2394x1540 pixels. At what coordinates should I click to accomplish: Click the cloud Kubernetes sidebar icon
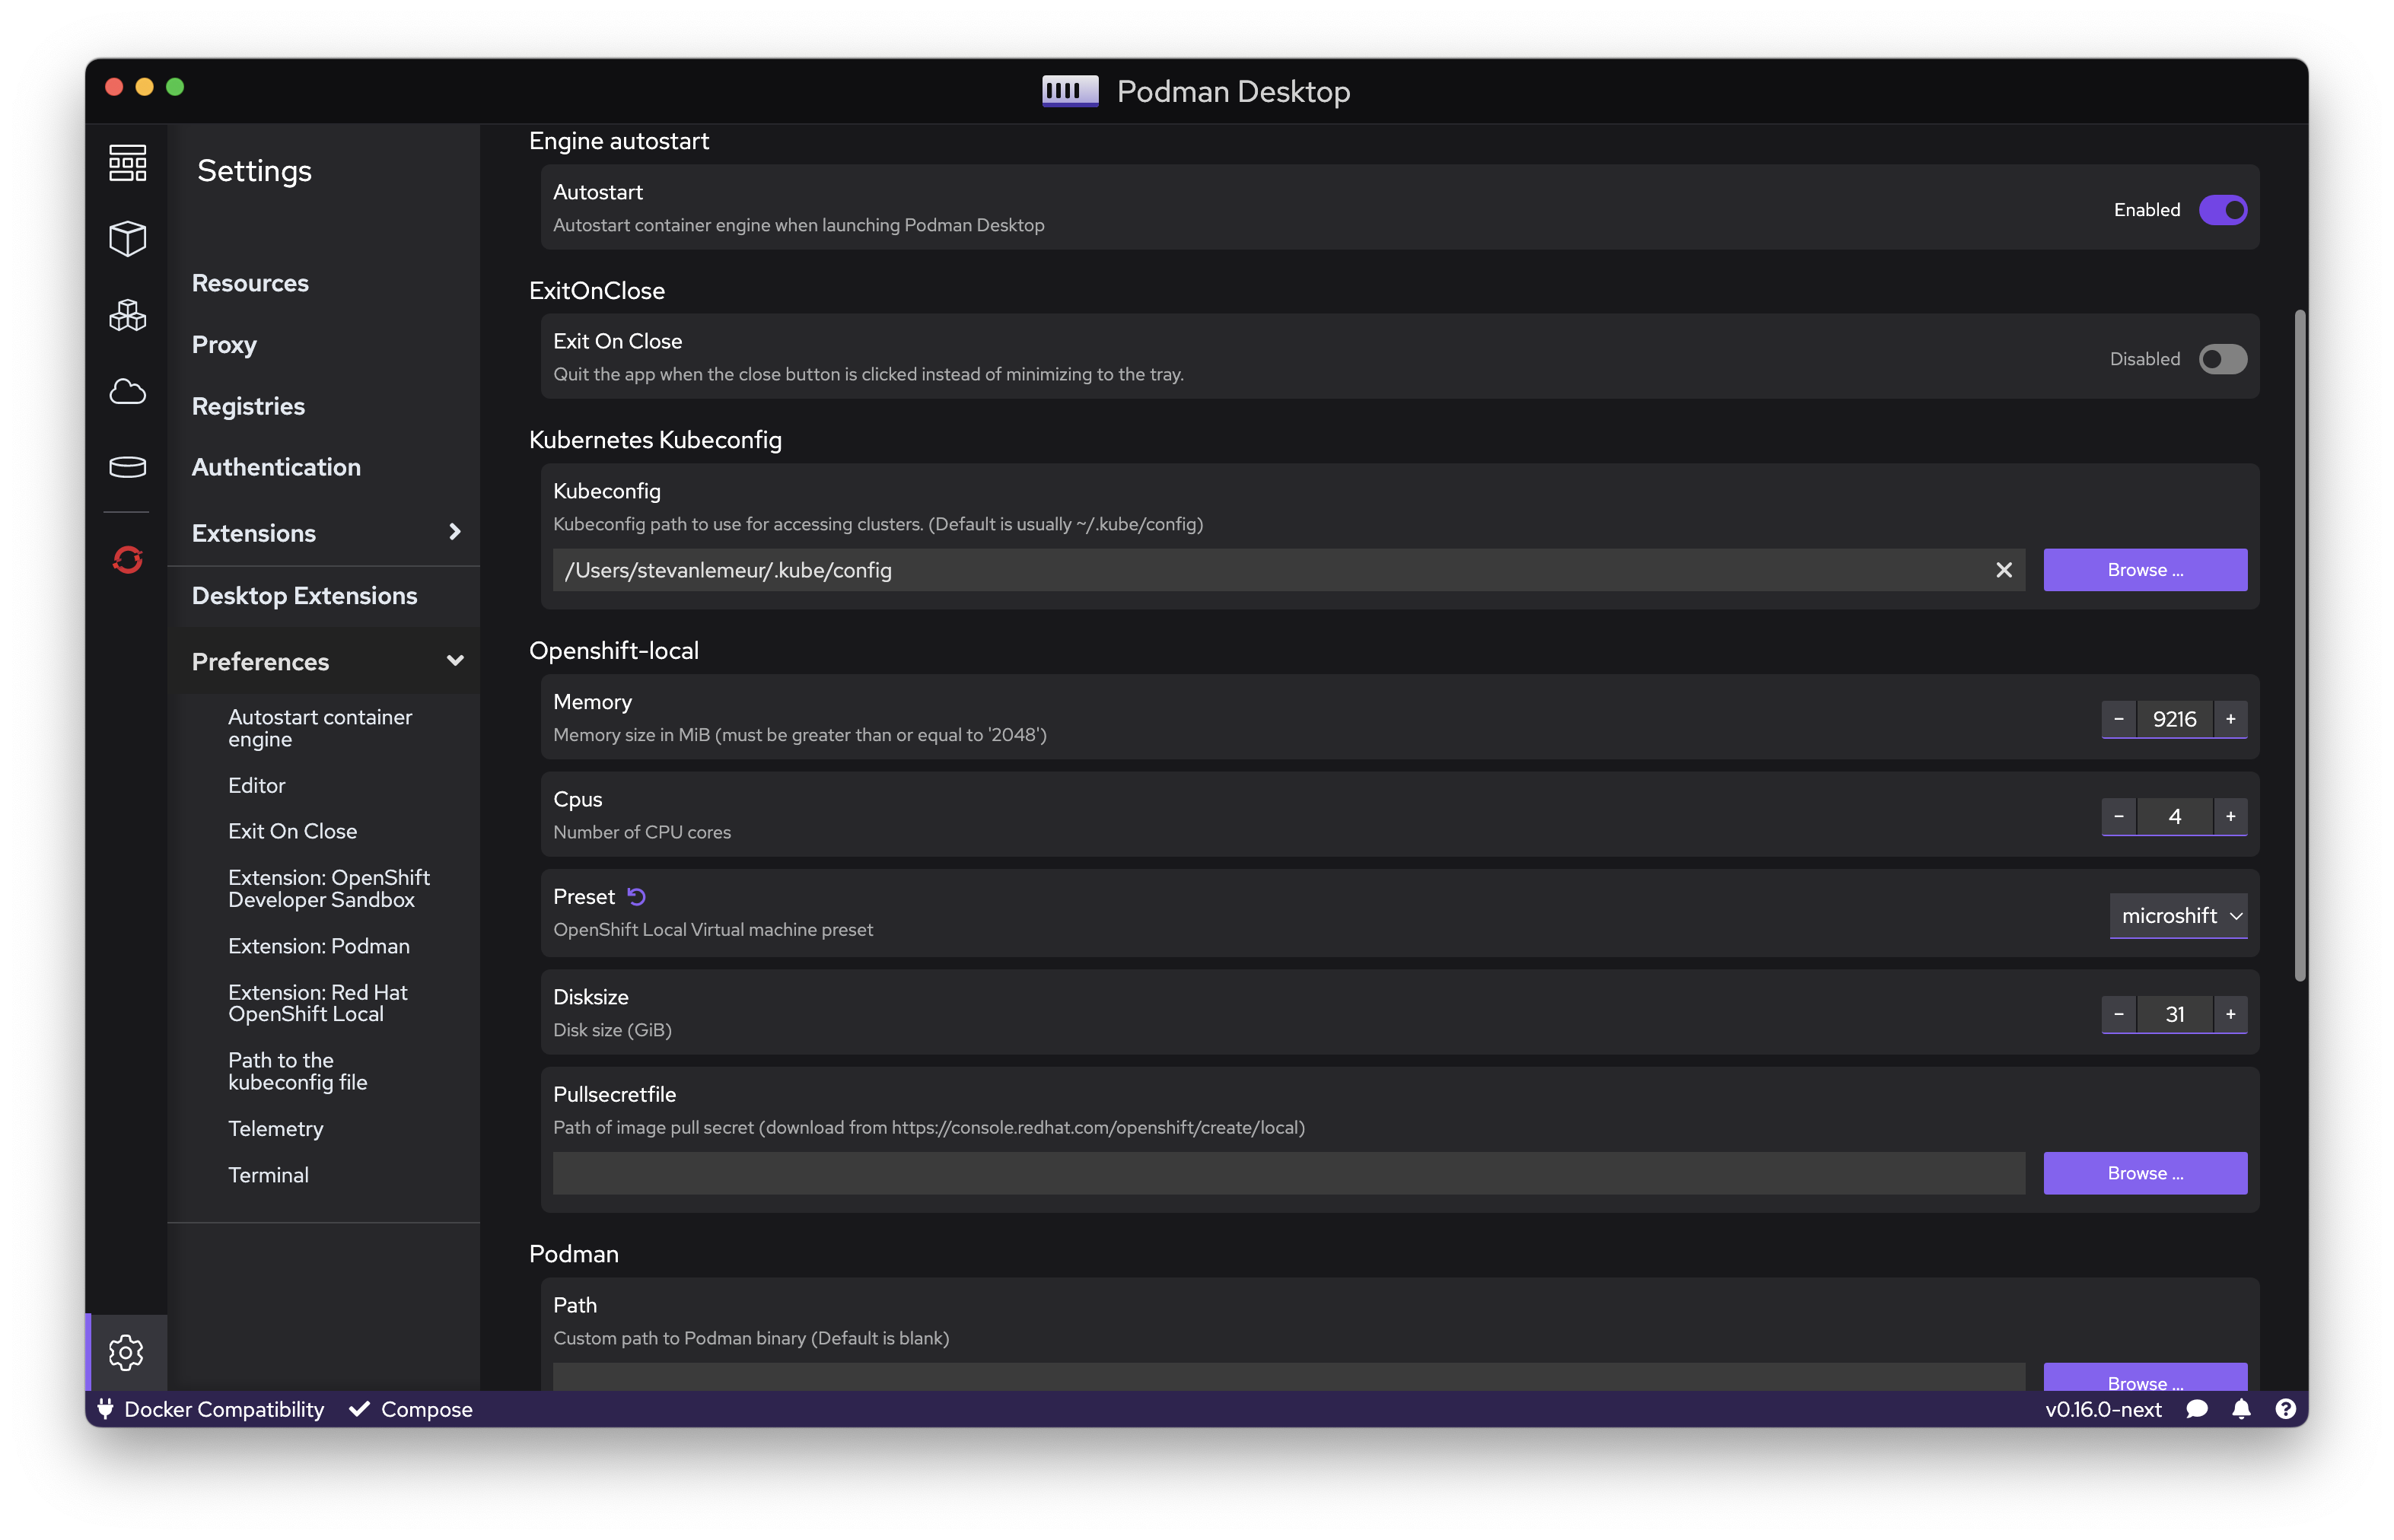tap(127, 391)
